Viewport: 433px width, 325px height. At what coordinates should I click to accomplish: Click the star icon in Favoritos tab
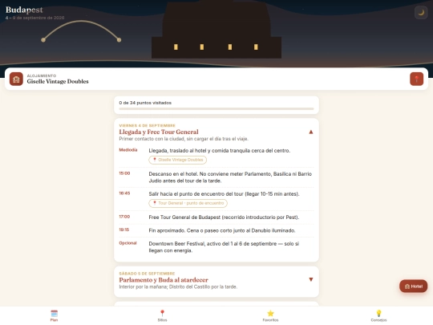point(271,314)
